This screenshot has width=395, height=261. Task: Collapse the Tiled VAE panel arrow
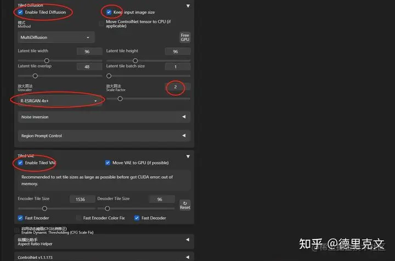coord(188,156)
